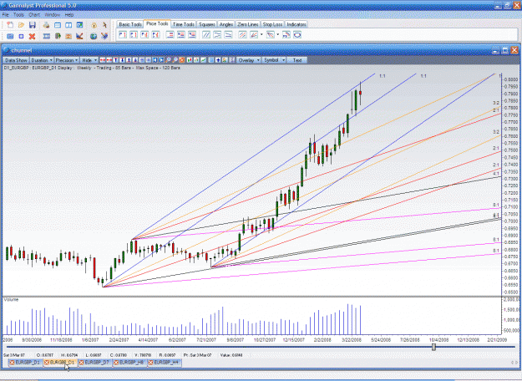Switch to the Basic Tools tab
The width and height of the screenshot is (522, 381).
(x=130, y=24)
